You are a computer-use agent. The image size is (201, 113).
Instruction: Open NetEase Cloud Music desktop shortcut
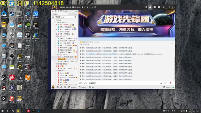coord(12,78)
